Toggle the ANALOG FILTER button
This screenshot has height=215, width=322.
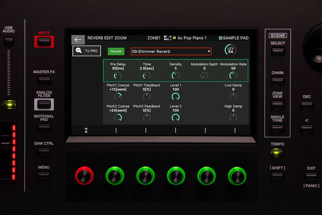44,104
